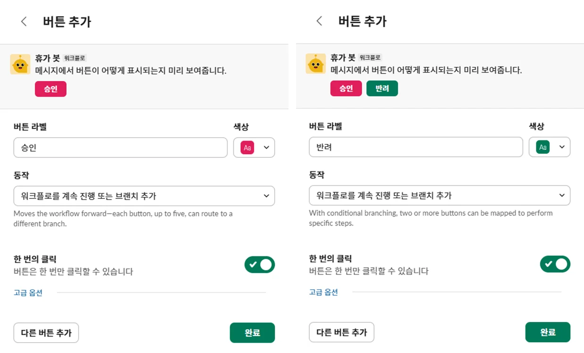Click 완료 button in right panel
Screen dimensions: 584x353
pyautogui.click(x=548, y=332)
